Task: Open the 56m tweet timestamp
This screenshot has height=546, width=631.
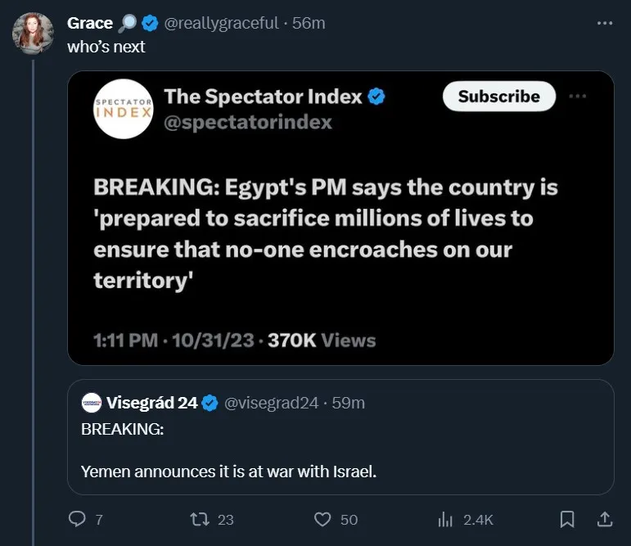Action: coord(309,24)
